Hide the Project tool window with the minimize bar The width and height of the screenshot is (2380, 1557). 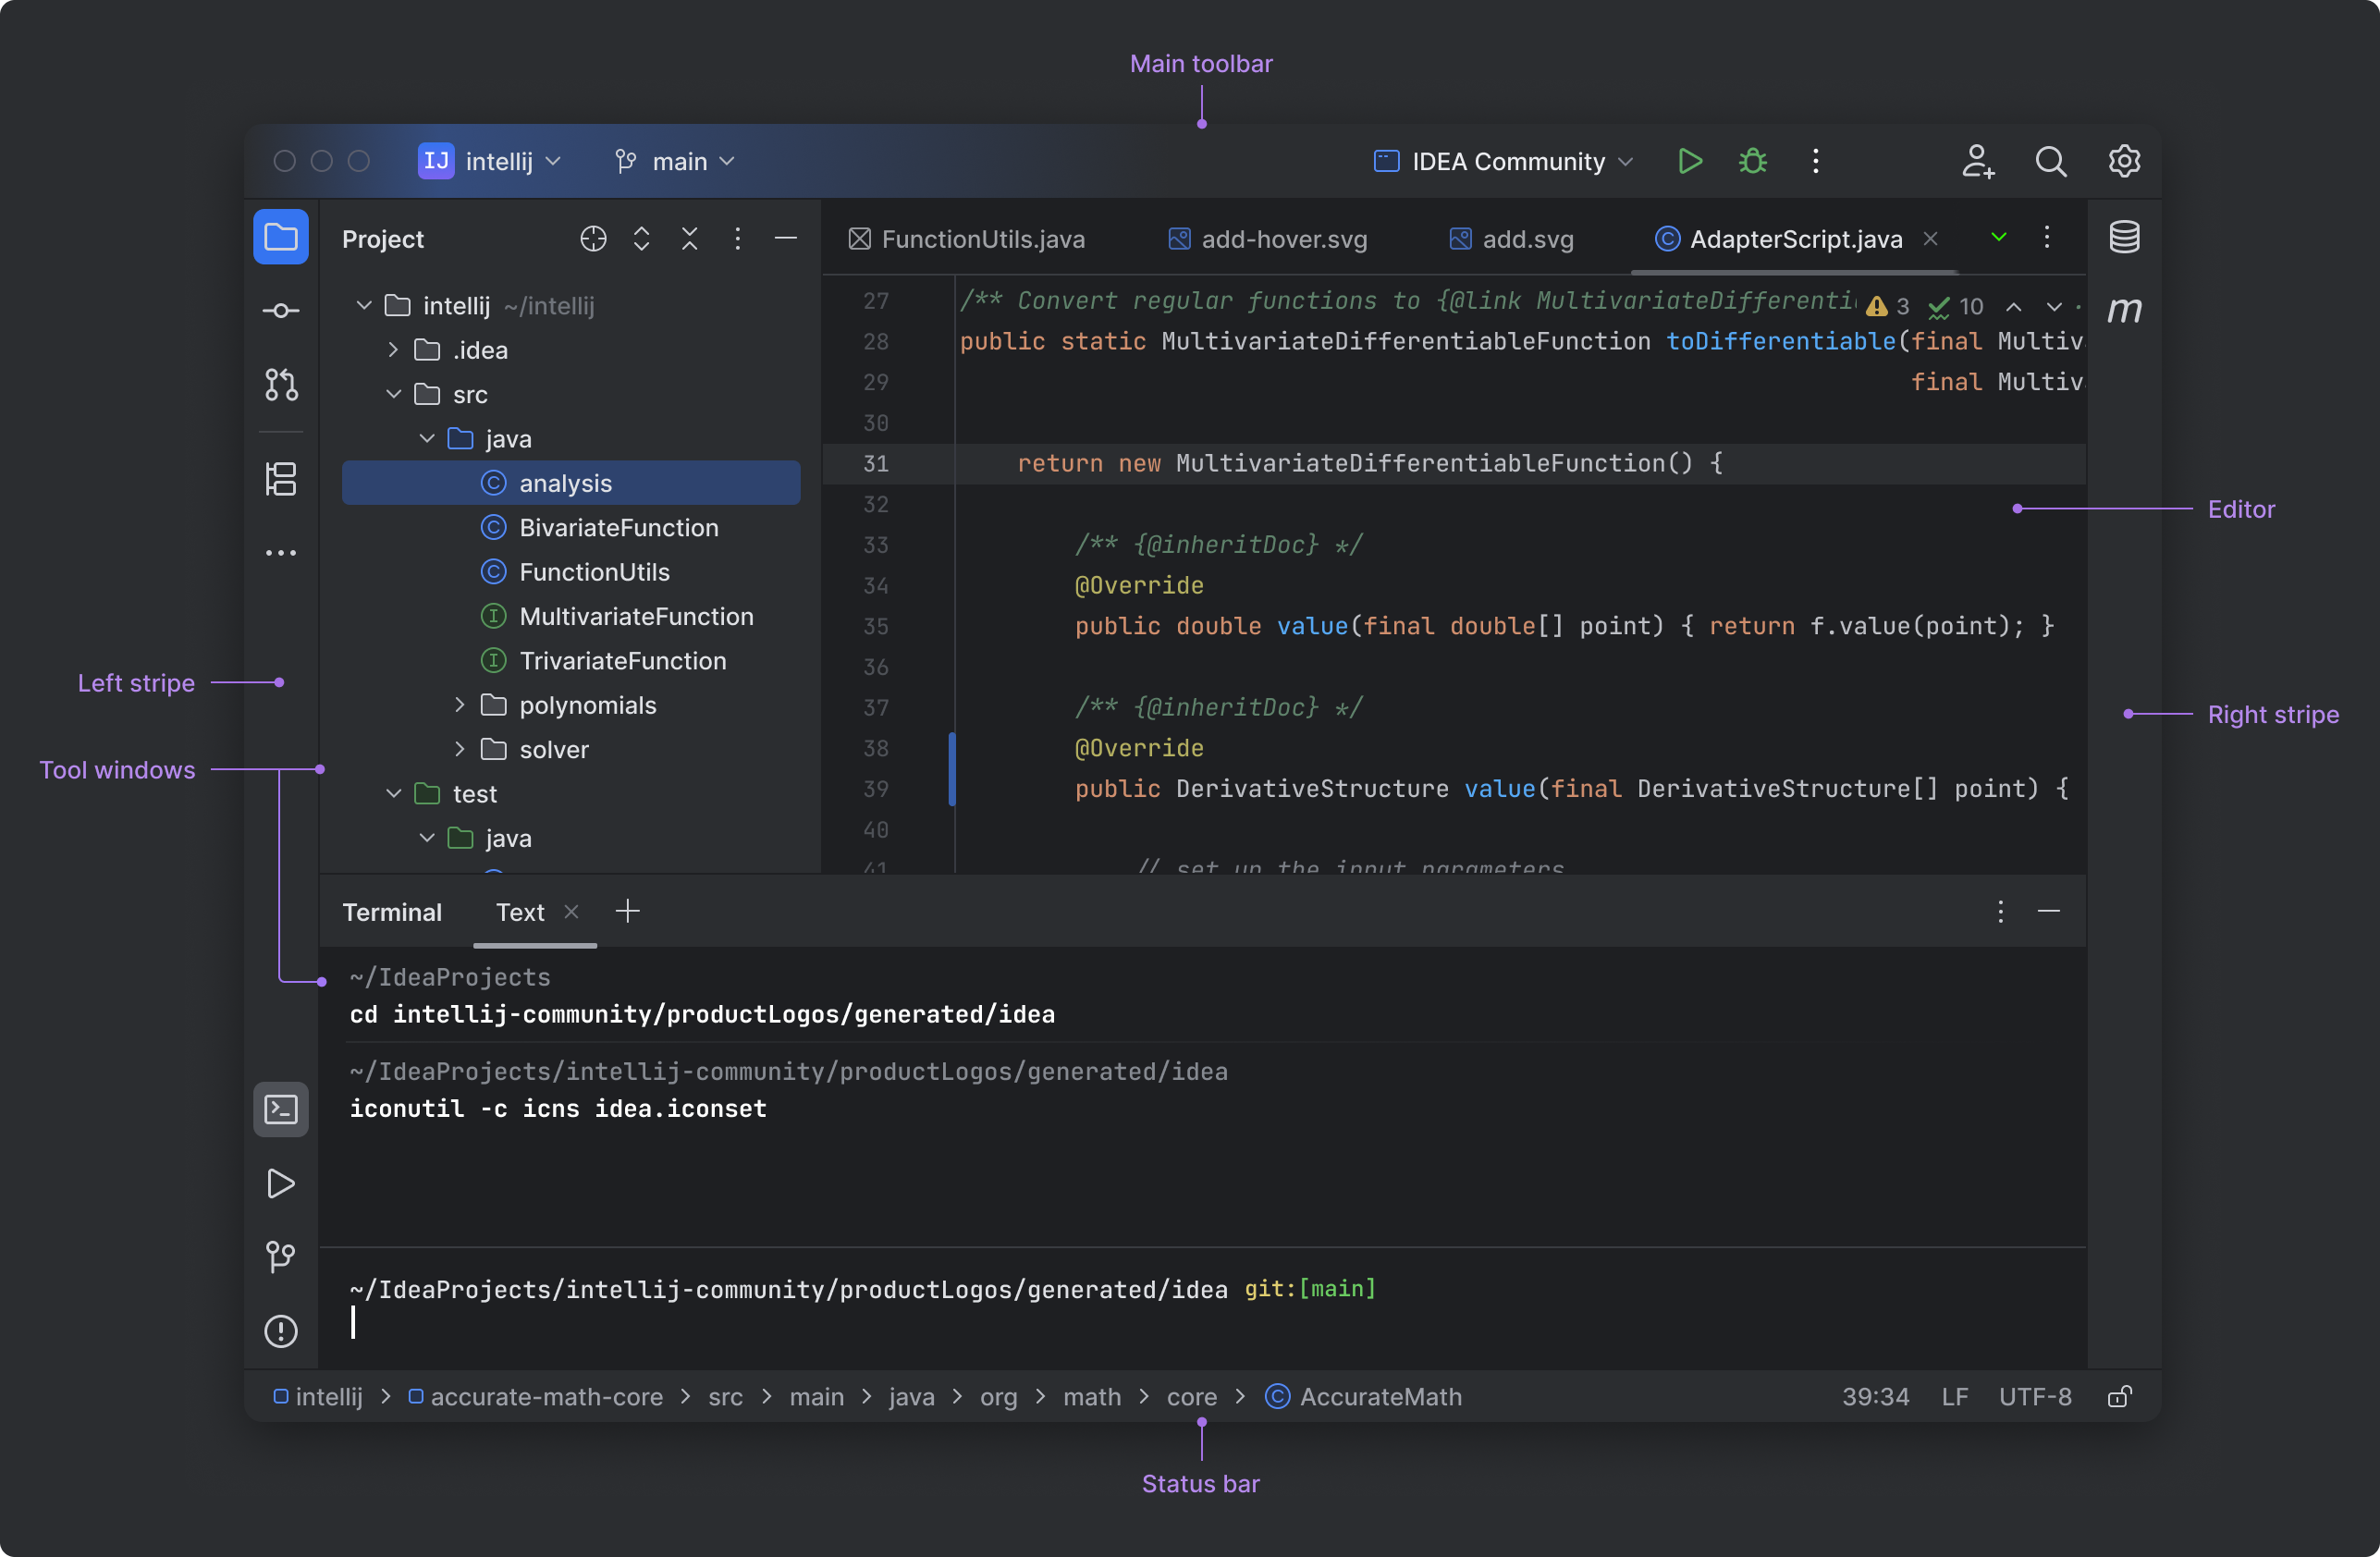786,238
